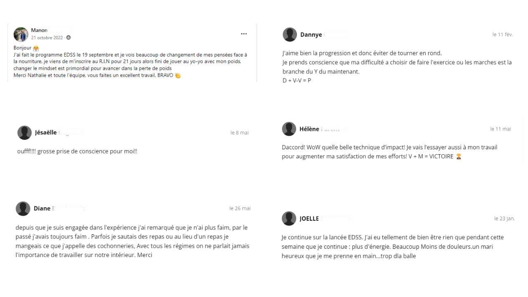
Task: Open the three-dots menu on Manon's post
Action: point(244,34)
